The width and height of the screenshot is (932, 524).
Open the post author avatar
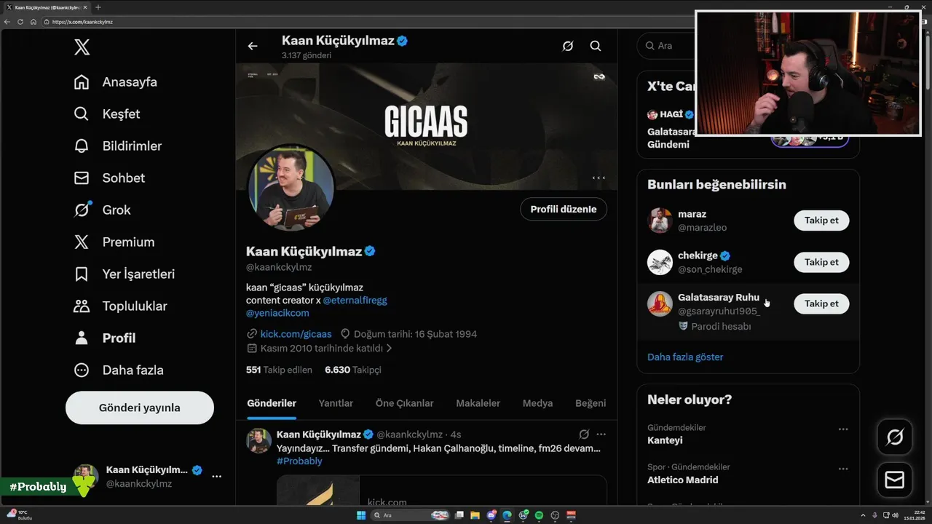259,441
